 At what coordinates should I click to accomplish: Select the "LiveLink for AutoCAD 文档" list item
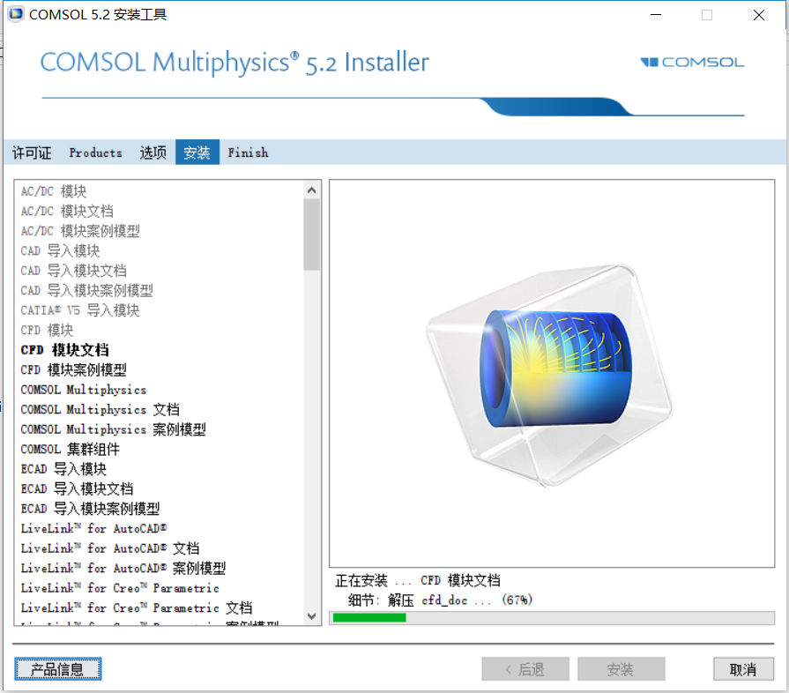(110, 548)
